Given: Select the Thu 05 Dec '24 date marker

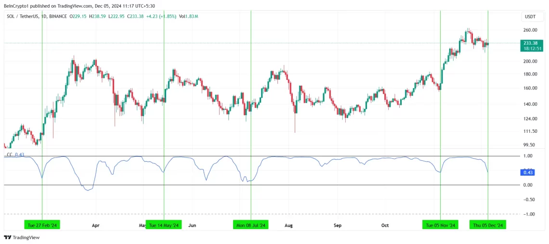Looking at the screenshot, I should point(488,225).
